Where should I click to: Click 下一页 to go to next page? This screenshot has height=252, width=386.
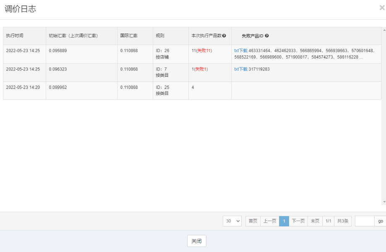point(298,221)
